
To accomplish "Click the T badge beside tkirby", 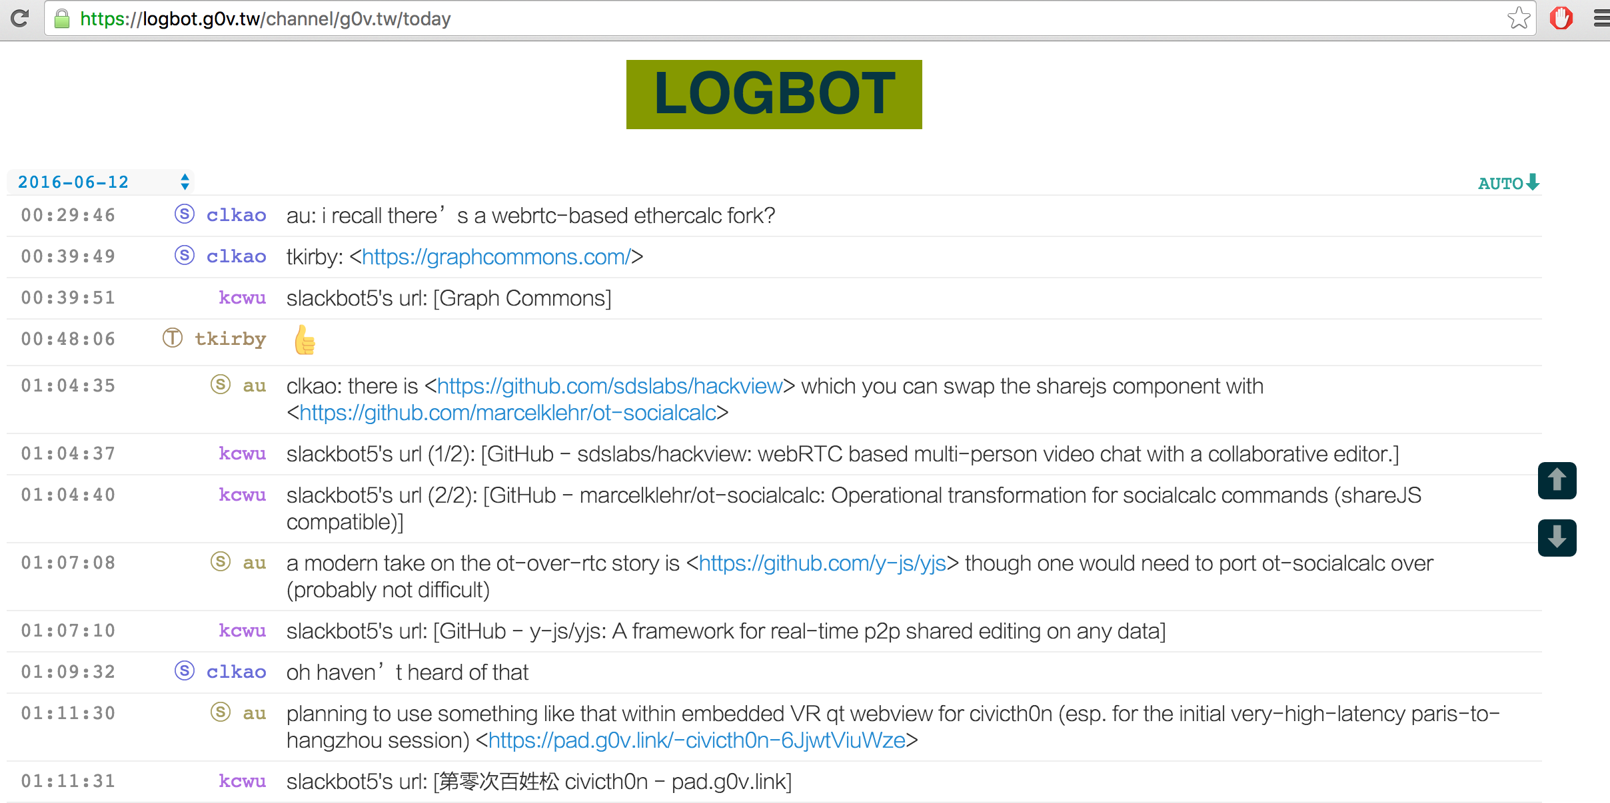I will point(173,338).
